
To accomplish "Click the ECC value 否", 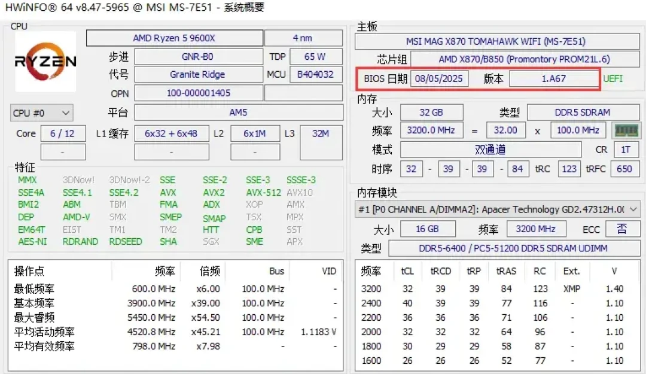I will (622, 229).
